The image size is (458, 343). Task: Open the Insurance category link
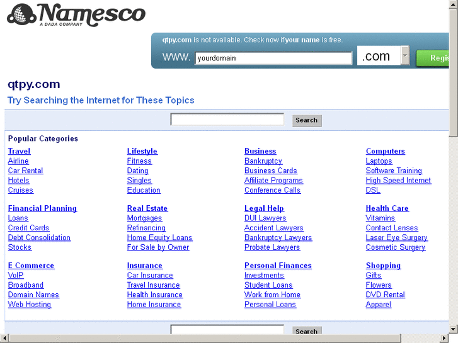145,266
